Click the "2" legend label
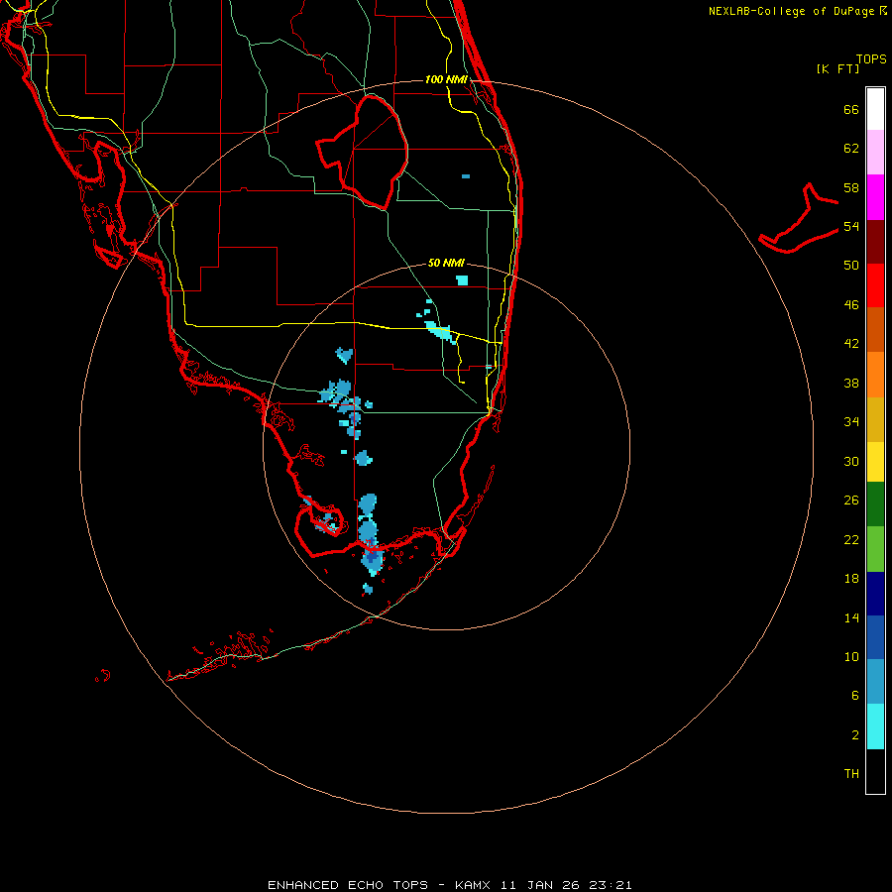The image size is (892, 892). (x=855, y=735)
